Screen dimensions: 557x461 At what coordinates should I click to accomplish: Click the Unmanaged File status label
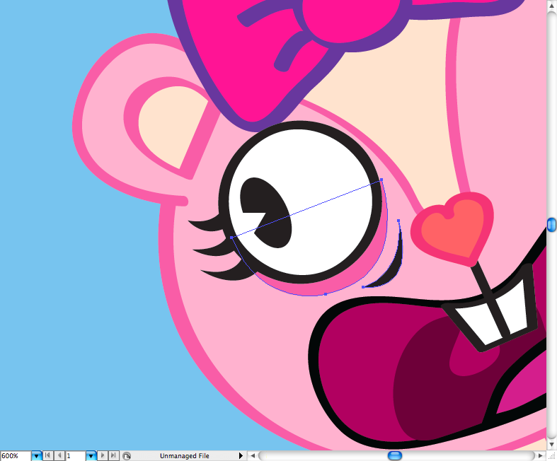click(184, 456)
